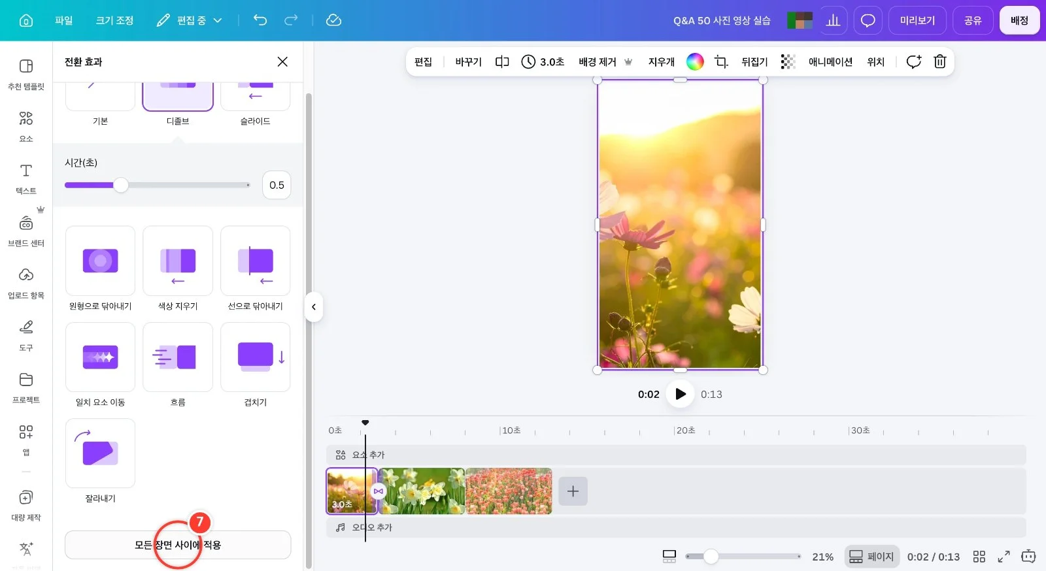Viewport: 1046px width, 571px height.
Task: Open 추천 템플릿 sidebar panel
Action: (x=26, y=74)
